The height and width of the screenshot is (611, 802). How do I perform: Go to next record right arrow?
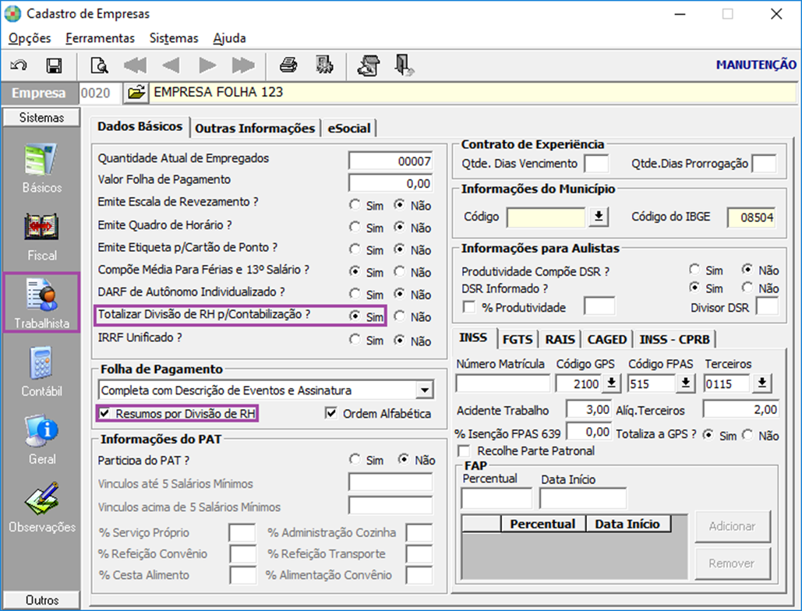click(x=207, y=65)
